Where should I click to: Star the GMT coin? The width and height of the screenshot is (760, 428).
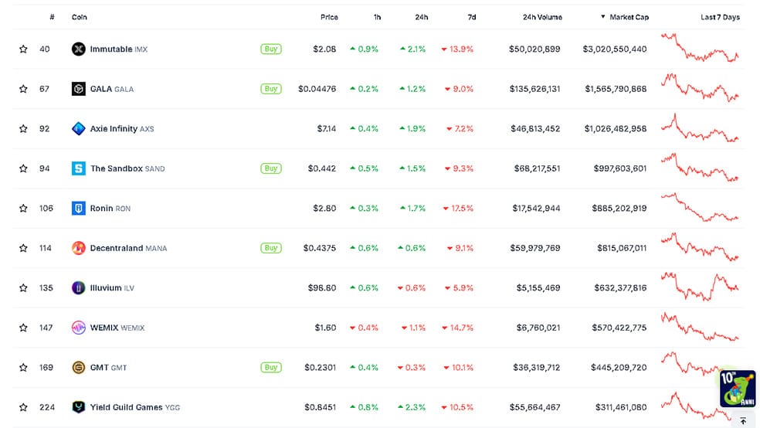click(23, 368)
